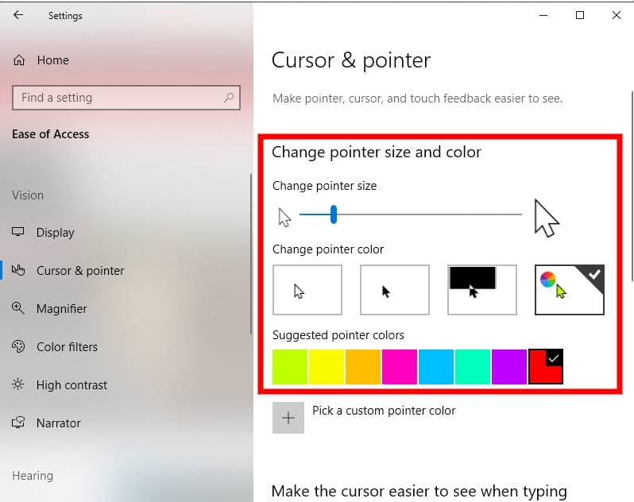Viewport: 634px width, 502px height.
Task: Open the High contrast settings
Action: click(x=72, y=384)
